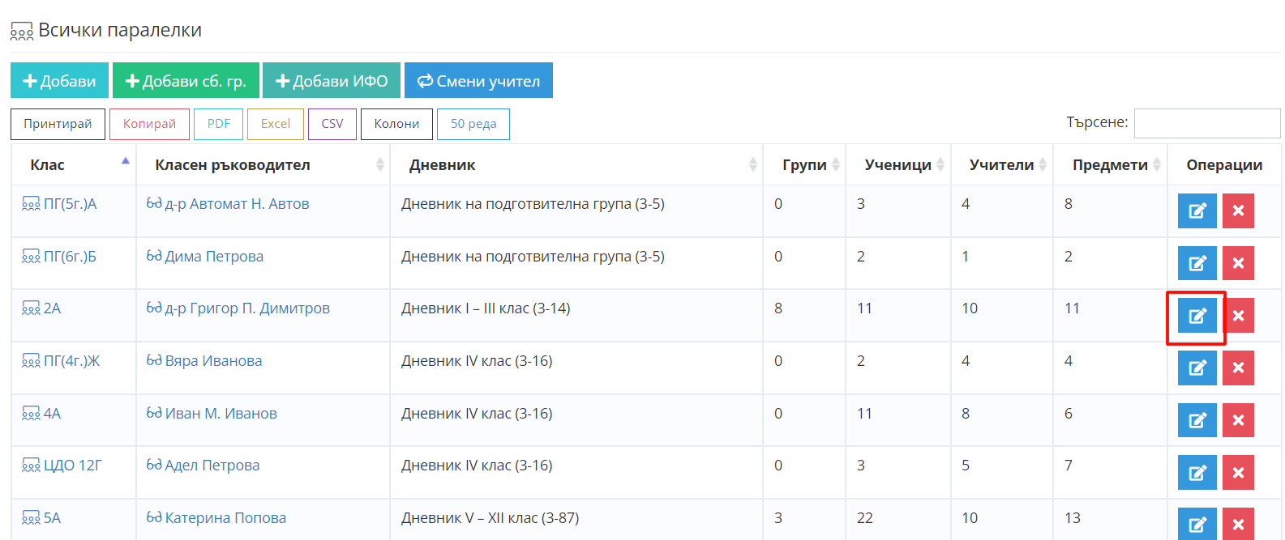Sort table by Ученици column

[897, 165]
